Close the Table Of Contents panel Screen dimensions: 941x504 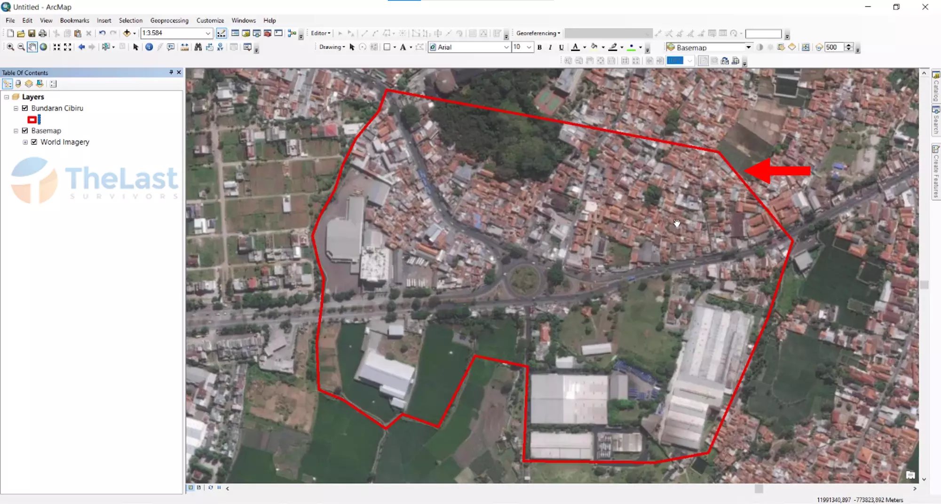click(x=179, y=72)
